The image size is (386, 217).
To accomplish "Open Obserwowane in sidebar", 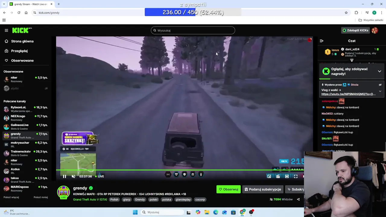I will point(22,61).
